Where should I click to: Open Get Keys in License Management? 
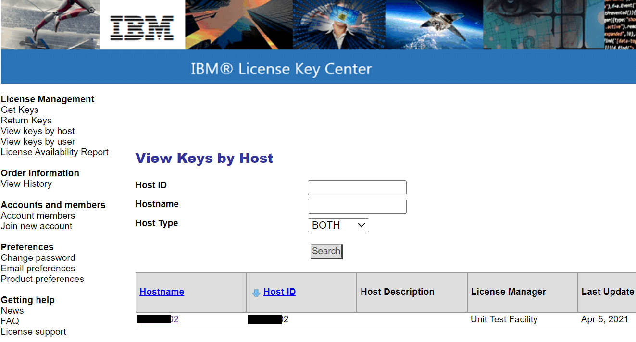coord(20,110)
